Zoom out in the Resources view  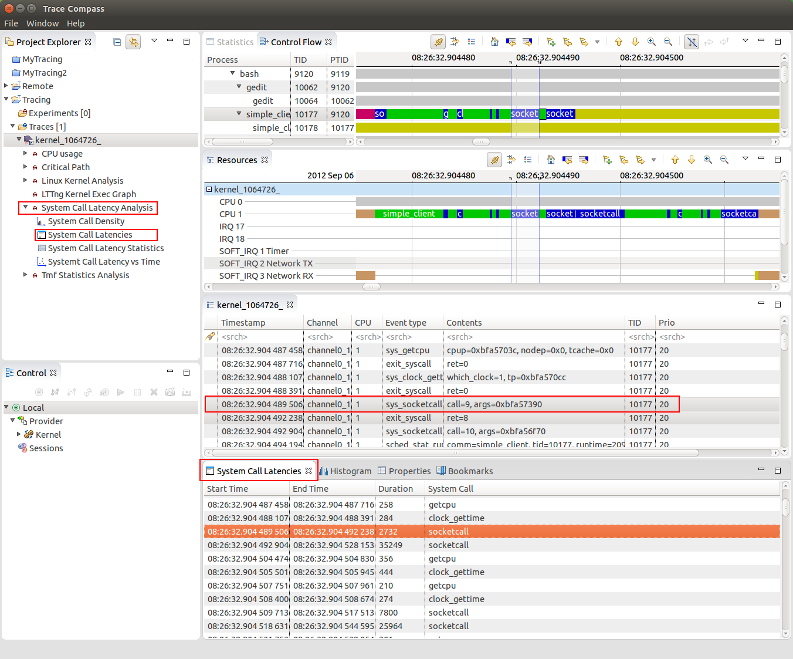pos(724,159)
